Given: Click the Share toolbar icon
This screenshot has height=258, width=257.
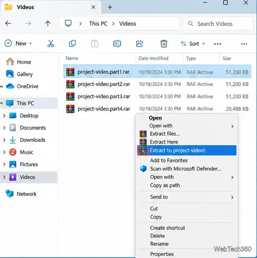Looking at the screenshot, I should coord(140,44).
